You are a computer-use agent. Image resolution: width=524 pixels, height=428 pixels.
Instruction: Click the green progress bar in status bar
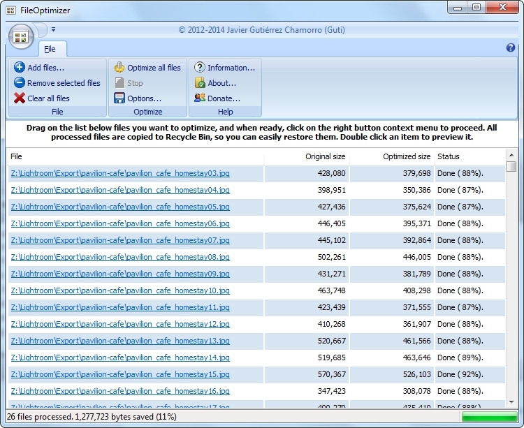[x=490, y=417]
